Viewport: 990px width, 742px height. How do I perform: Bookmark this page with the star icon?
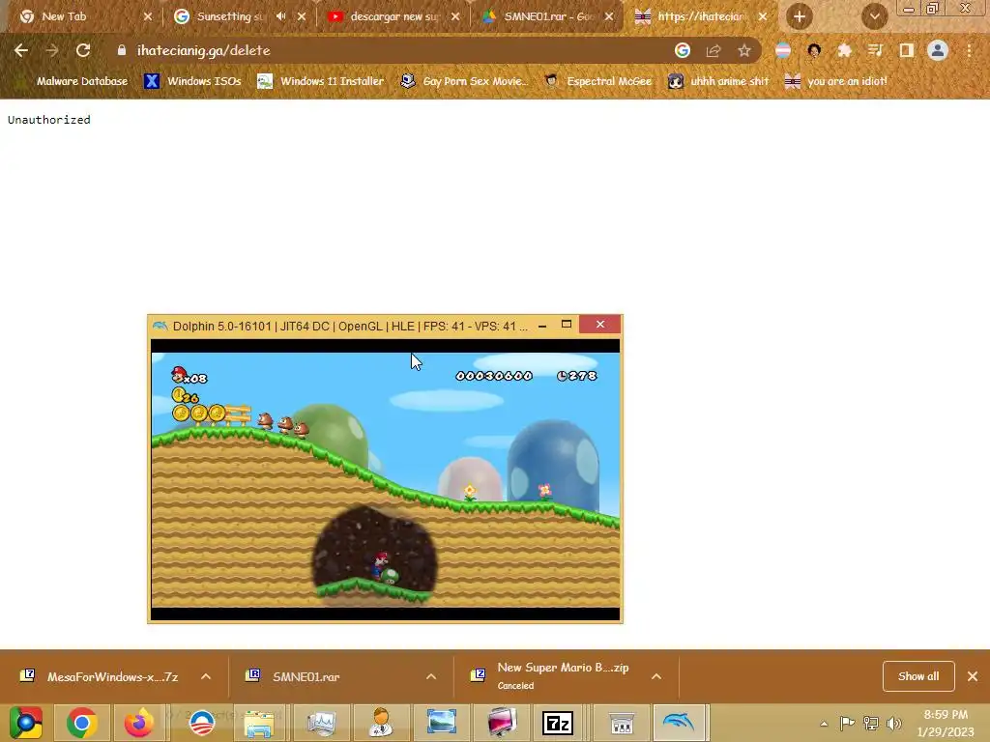click(744, 50)
